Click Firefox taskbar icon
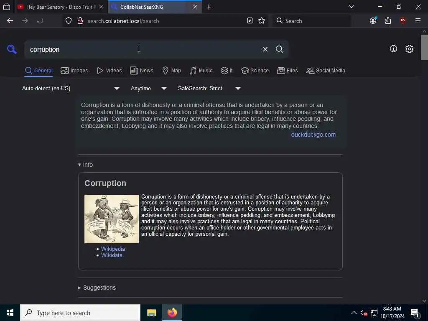 tap(172, 313)
